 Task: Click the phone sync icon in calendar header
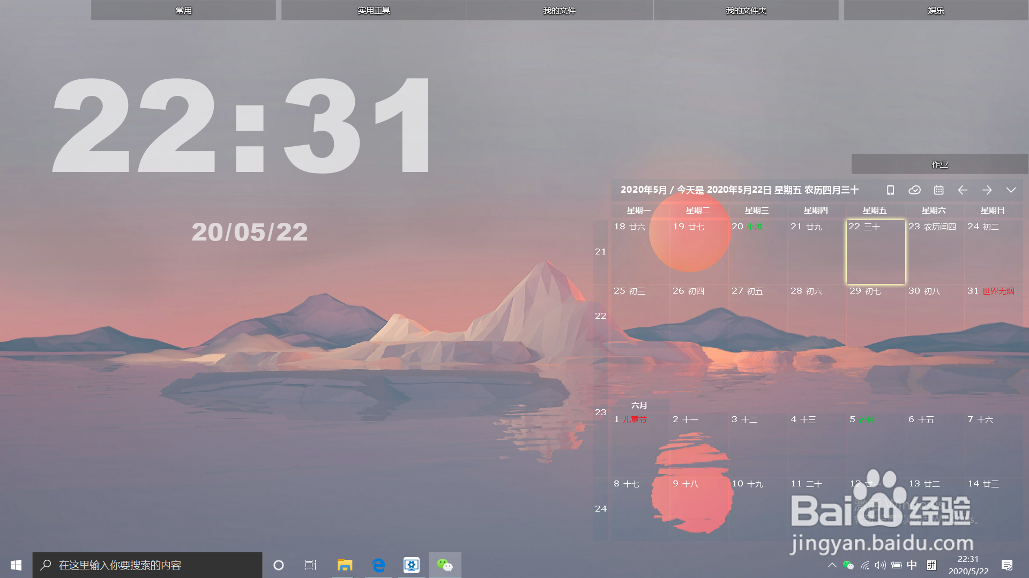click(x=890, y=190)
